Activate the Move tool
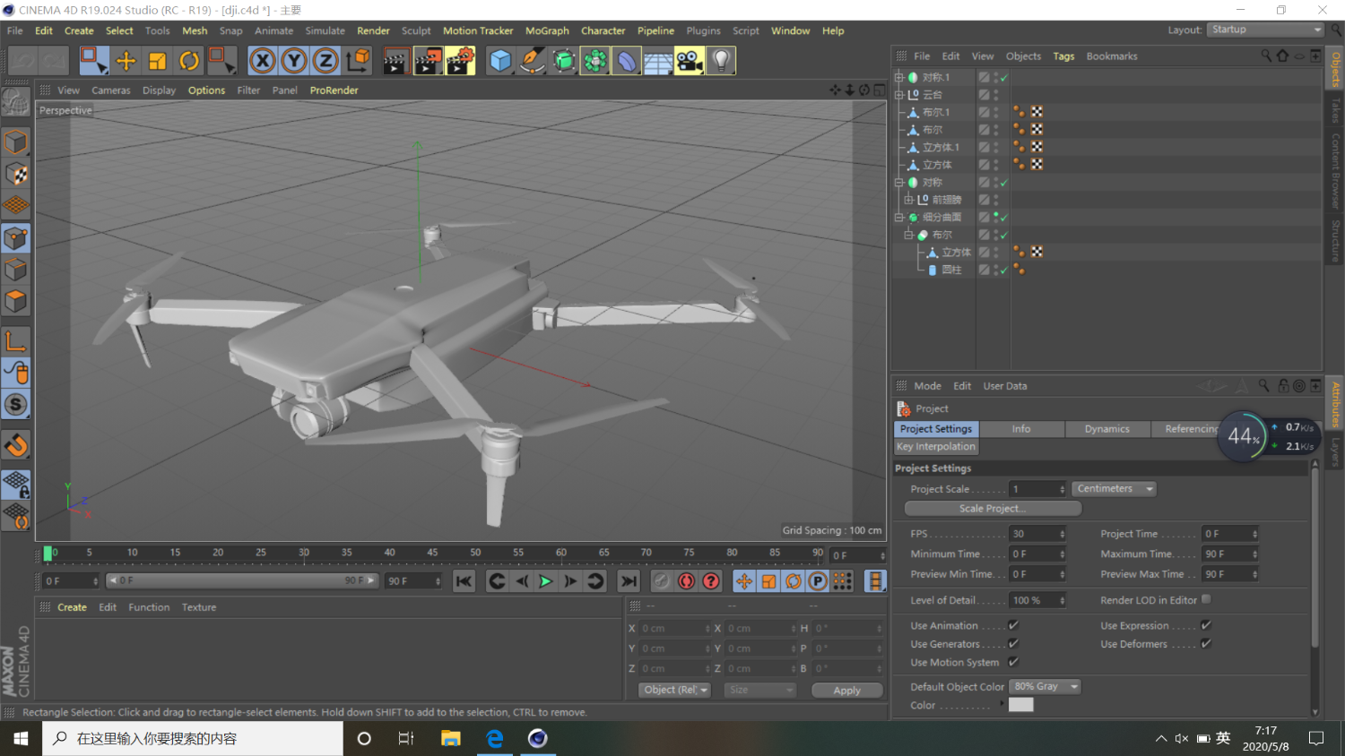The image size is (1345, 756). click(126, 60)
